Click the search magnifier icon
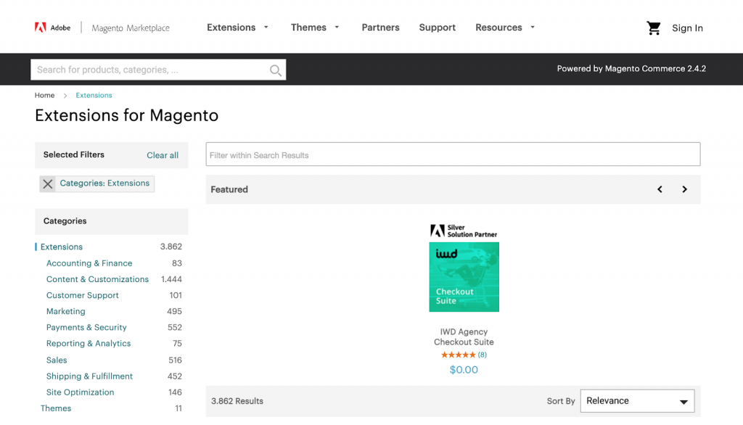Image resolution: width=743 pixels, height=425 pixels. pos(275,70)
